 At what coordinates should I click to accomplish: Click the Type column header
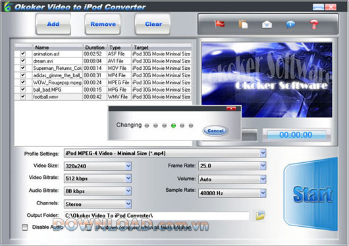tap(119, 47)
